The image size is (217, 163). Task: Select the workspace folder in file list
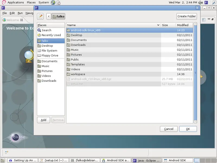130,74
